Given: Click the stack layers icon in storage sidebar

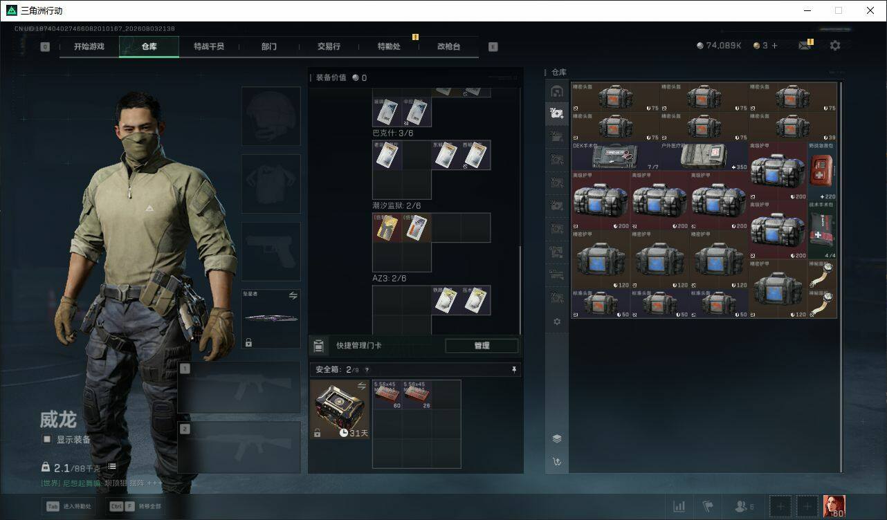Looking at the screenshot, I should click(557, 438).
